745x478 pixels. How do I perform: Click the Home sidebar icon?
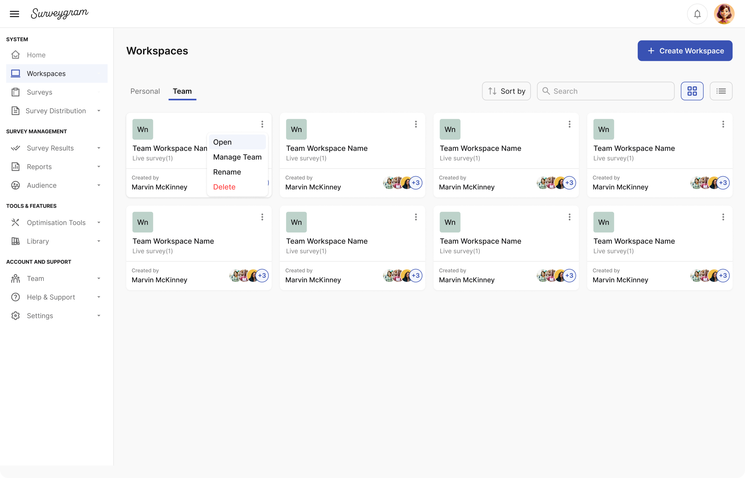[16, 55]
